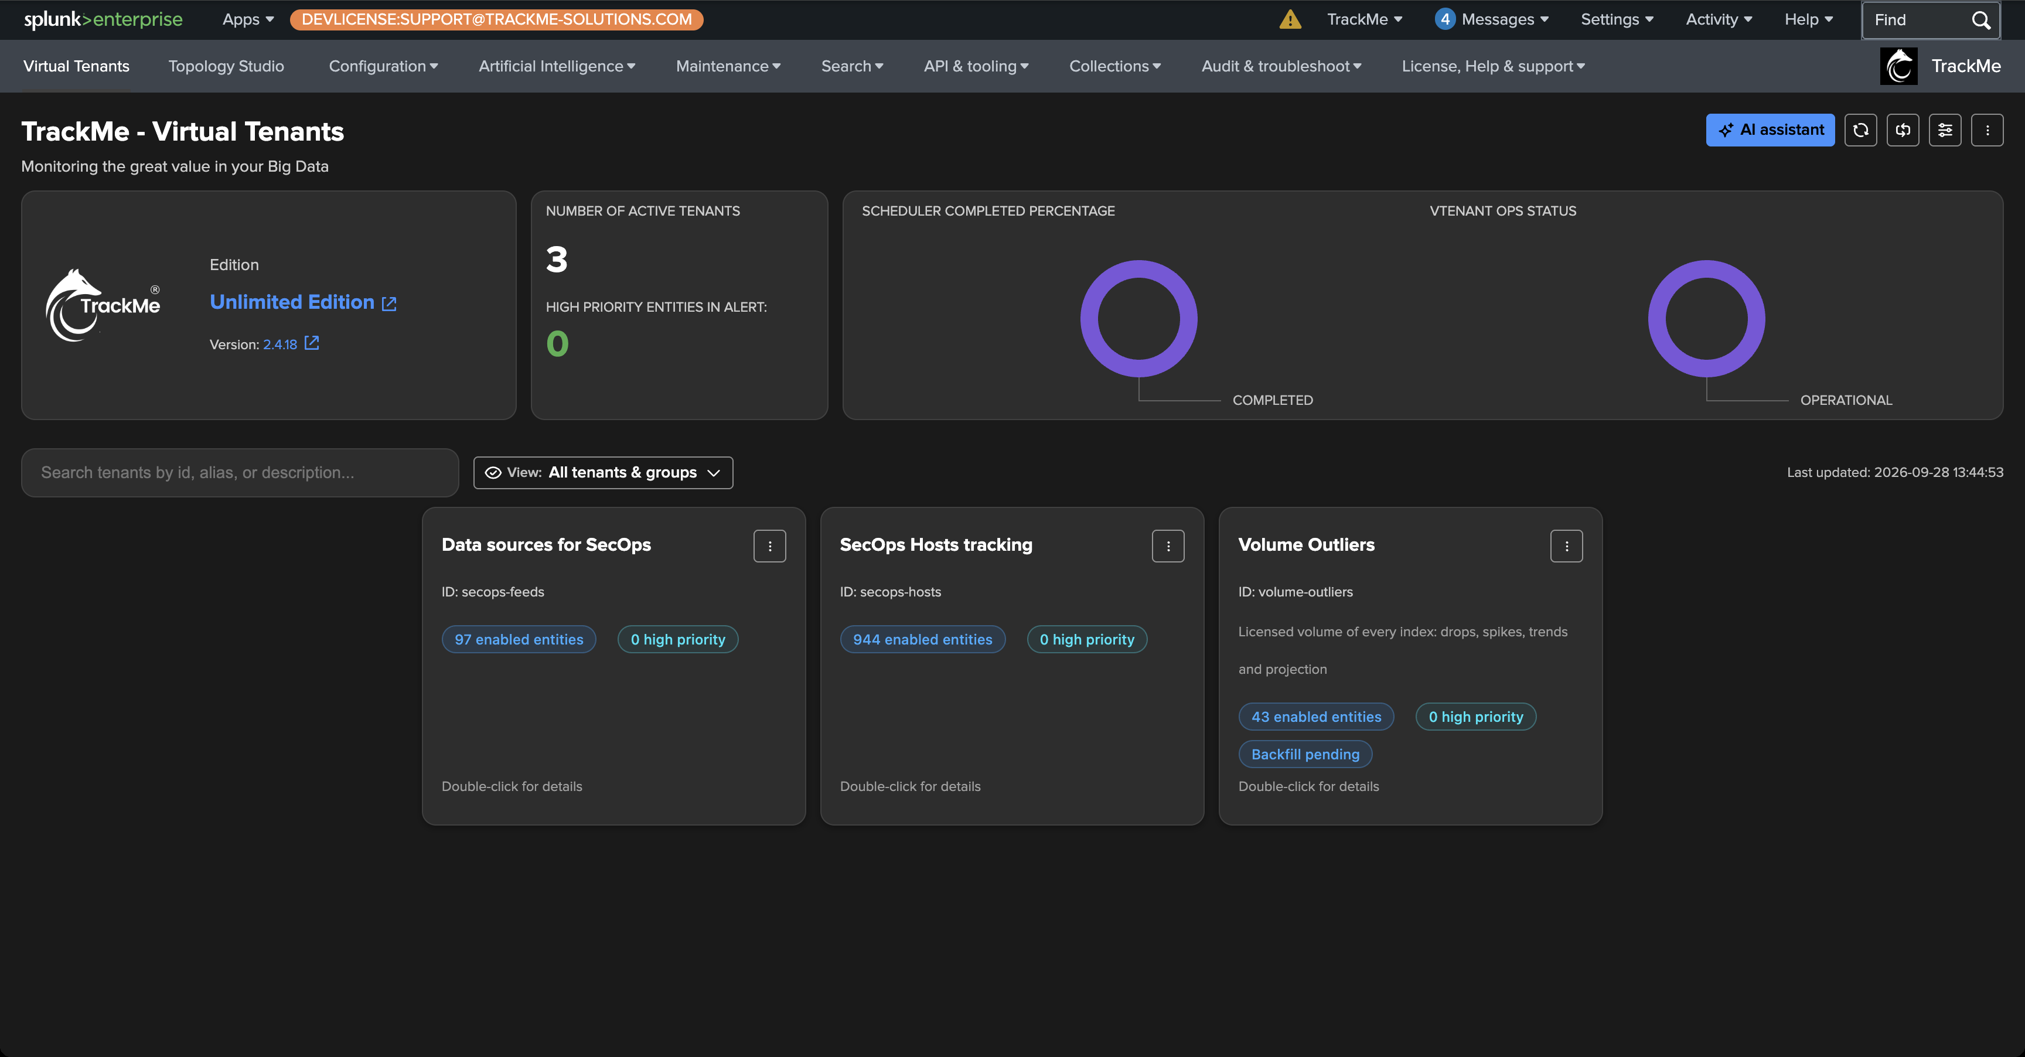Go to the Virtual Tenants tab
Screen dimensions: 2025x1057
click(x=76, y=66)
